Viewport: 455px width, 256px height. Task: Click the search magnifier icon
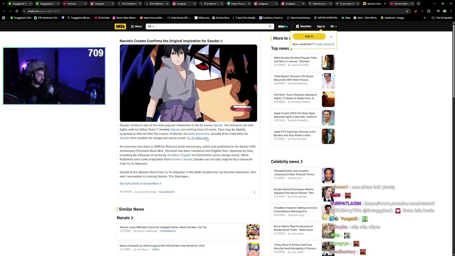[270, 26]
